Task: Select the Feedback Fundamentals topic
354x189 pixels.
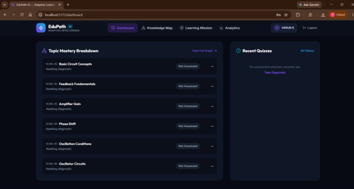Action: (130, 86)
